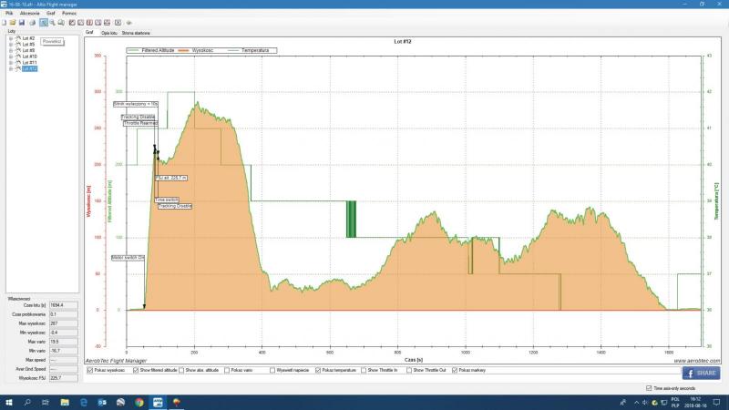
Task: Disable Show filtered altitude checkbox
Action: click(x=136, y=371)
